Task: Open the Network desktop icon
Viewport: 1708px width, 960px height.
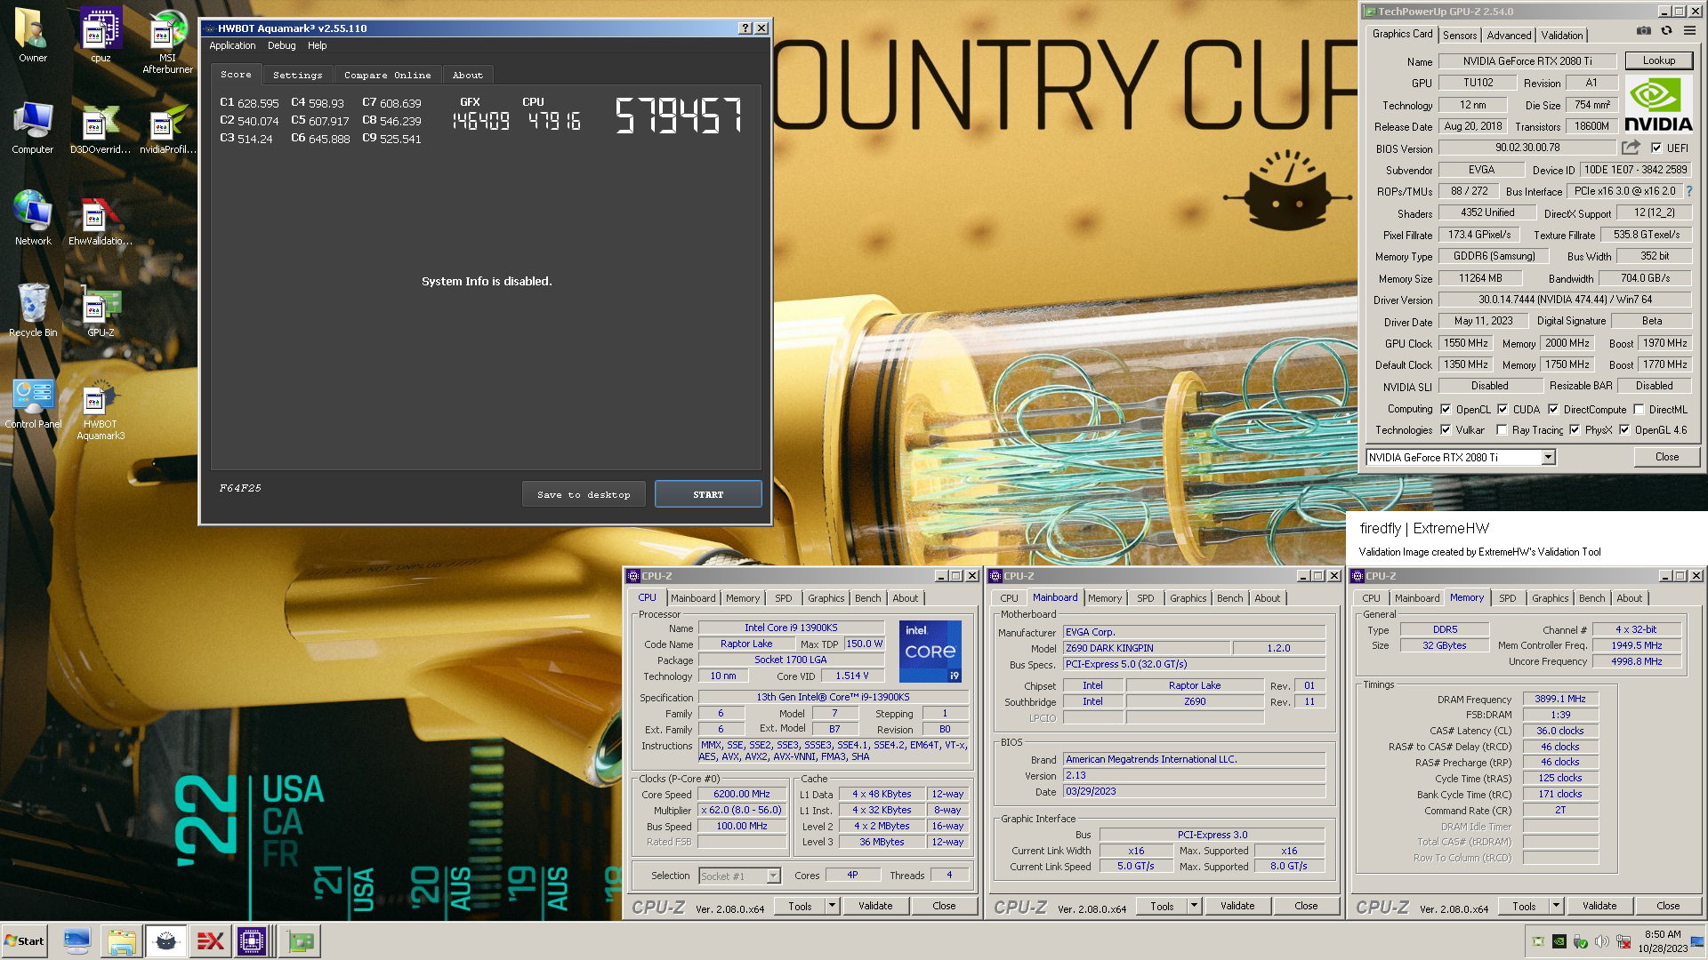Action: click(x=33, y=219)
